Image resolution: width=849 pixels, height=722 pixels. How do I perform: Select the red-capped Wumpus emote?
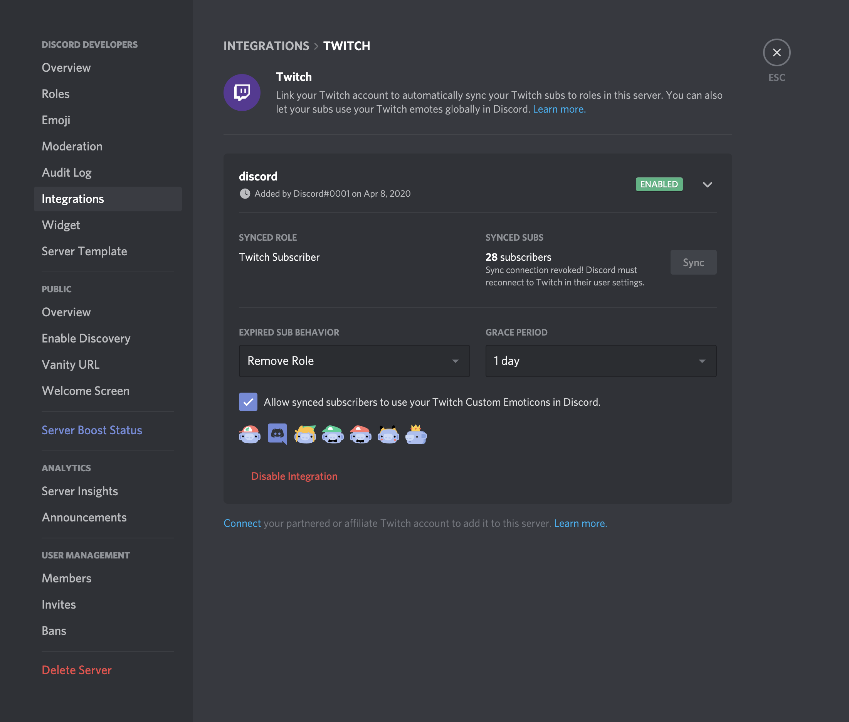pyautogui.click(x=250, y=435)
